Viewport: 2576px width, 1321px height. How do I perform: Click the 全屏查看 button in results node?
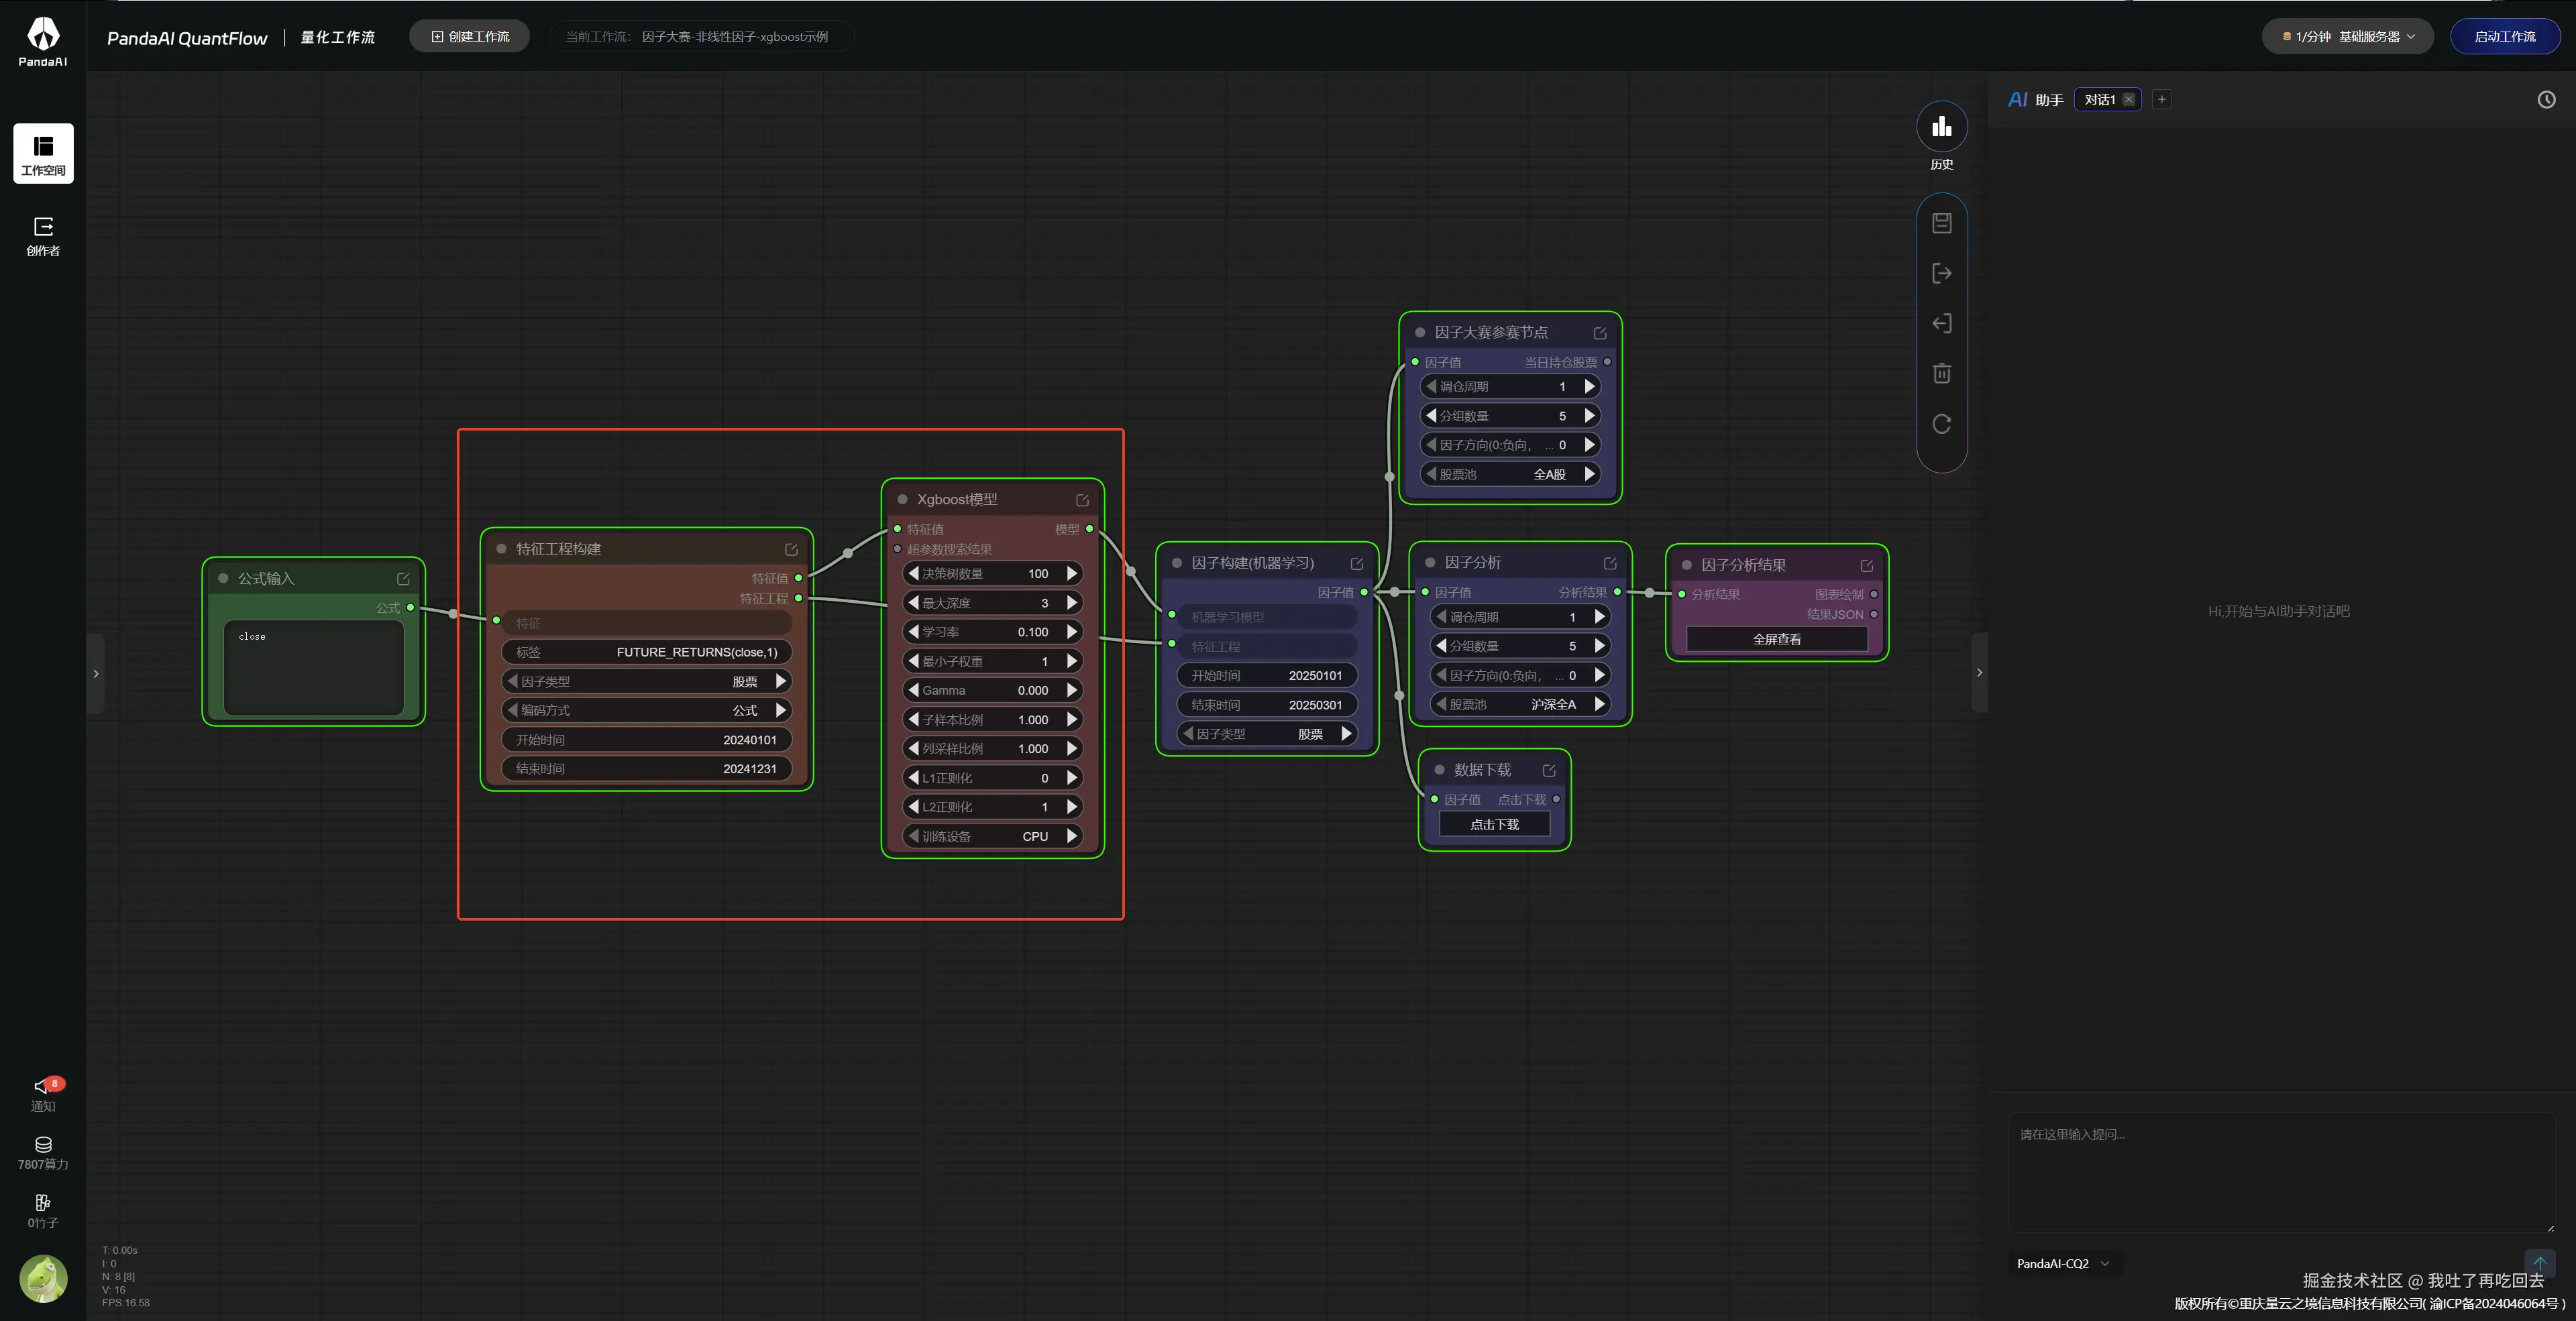1776,640
